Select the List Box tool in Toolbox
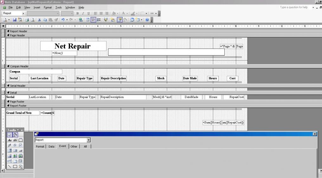This screenshot has height=178, width=322. (x=15, y=150)
